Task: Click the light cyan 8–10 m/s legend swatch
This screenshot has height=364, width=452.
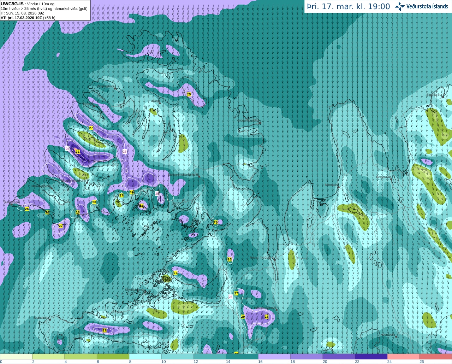Action: (x=145, y=357)
